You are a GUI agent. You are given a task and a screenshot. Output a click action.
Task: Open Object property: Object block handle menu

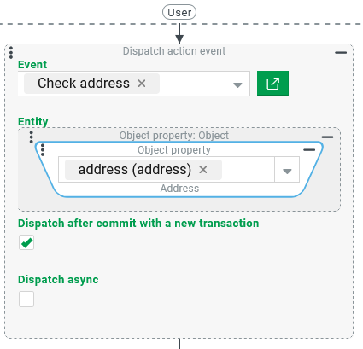coord(32,137)
